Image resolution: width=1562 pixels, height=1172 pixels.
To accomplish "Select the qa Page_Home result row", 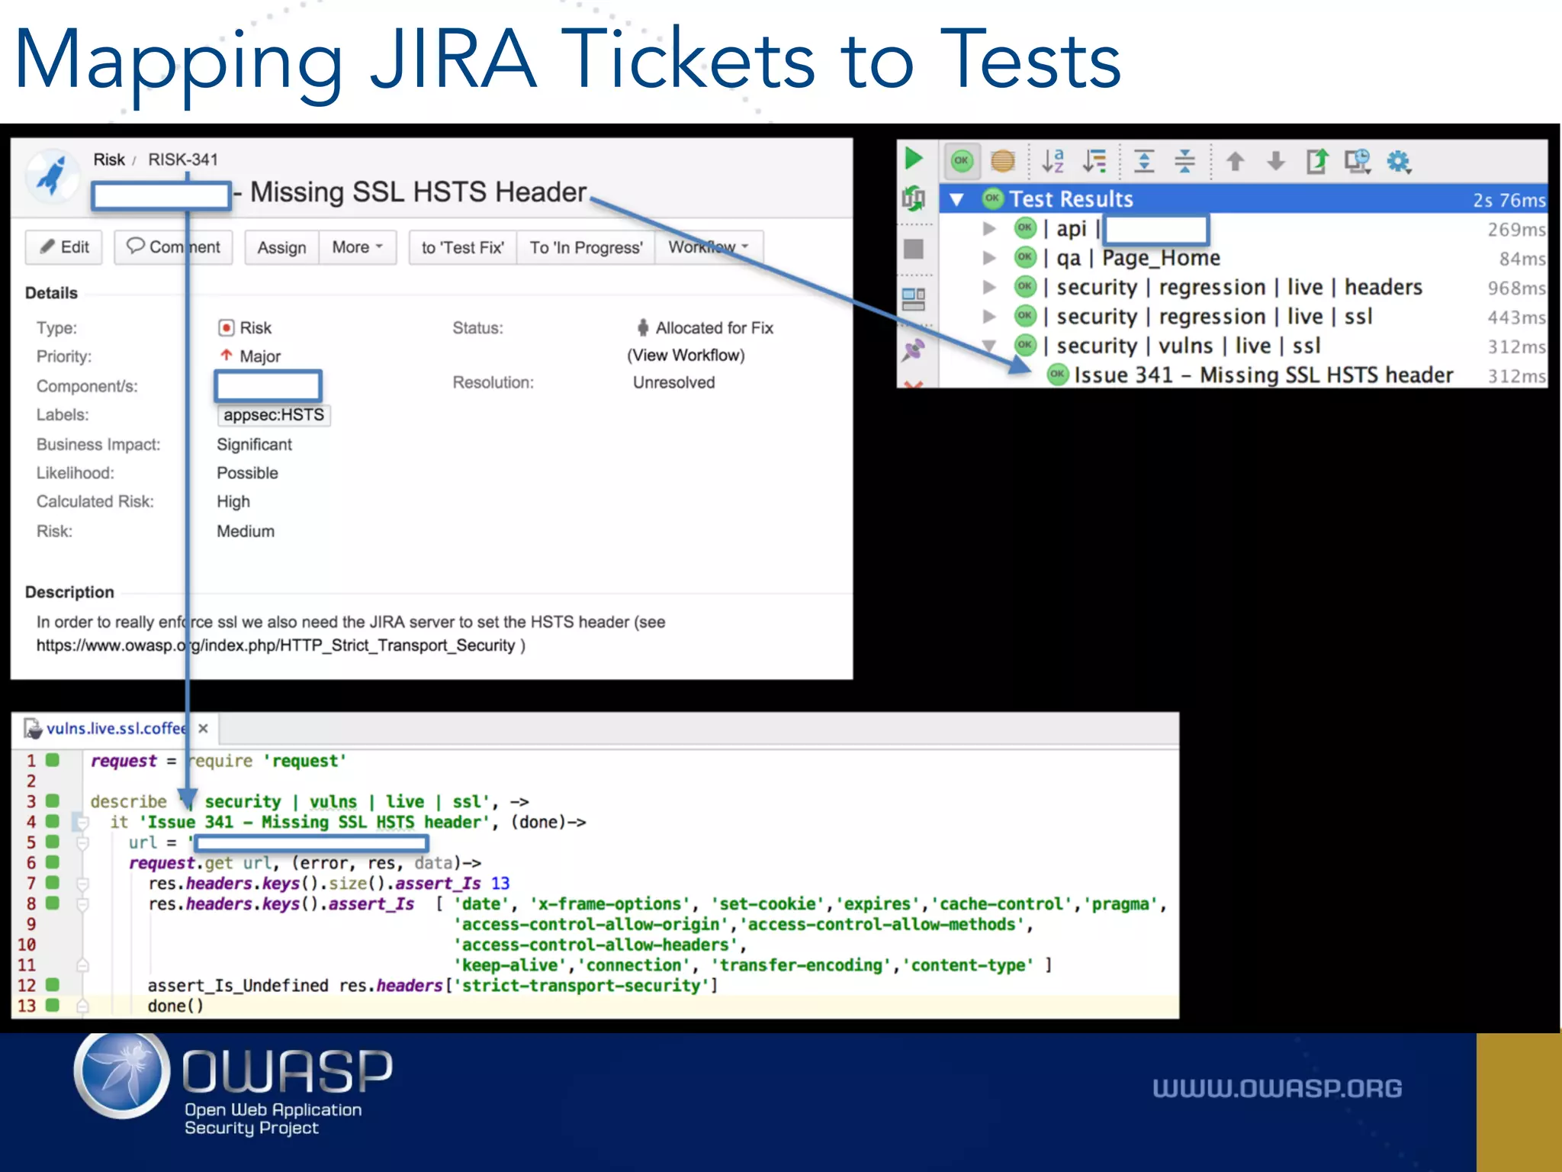I will tap(1243, 258).
